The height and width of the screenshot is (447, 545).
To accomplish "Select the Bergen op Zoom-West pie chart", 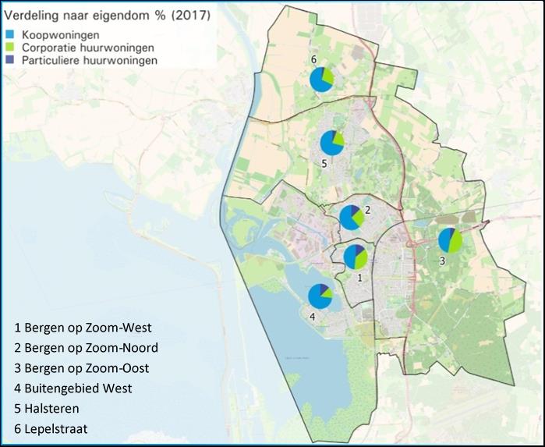I will (x=356, y=257).
